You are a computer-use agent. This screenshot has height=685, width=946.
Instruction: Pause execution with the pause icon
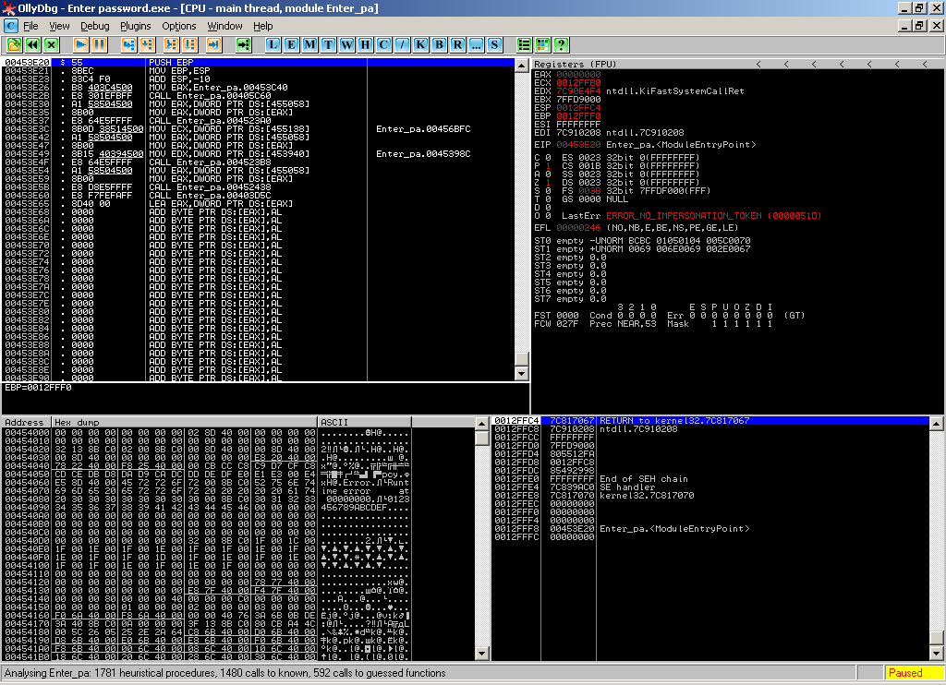[x=99, y=44]
